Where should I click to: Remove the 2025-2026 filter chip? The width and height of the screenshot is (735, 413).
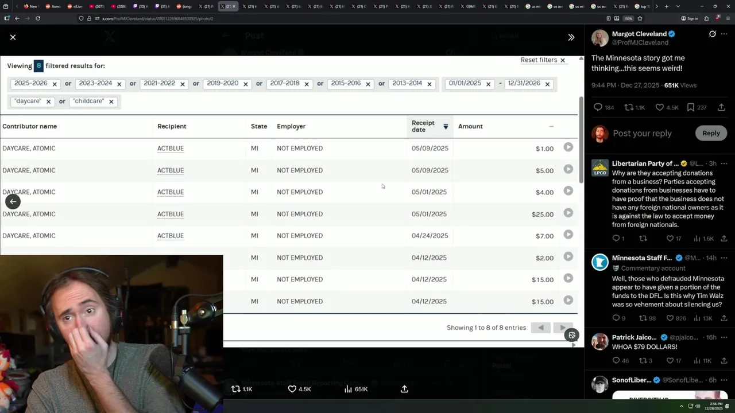[x=55, y=84]
